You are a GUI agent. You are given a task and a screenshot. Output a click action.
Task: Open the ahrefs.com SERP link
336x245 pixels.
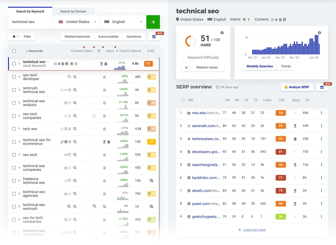coord(206,191)
